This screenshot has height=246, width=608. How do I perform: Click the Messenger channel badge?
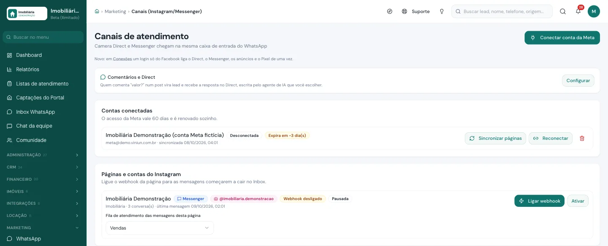tap(190, 199)
